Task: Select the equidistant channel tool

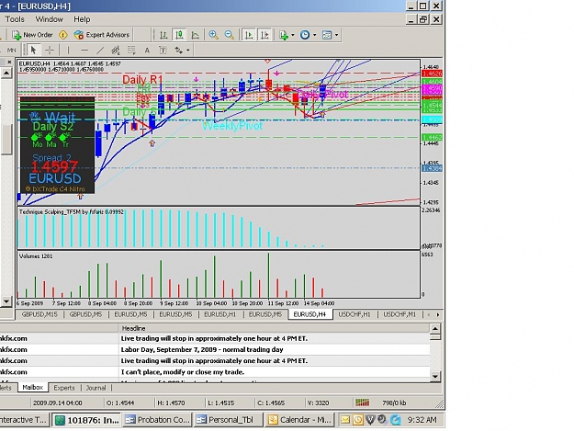Action: (116, 51)
